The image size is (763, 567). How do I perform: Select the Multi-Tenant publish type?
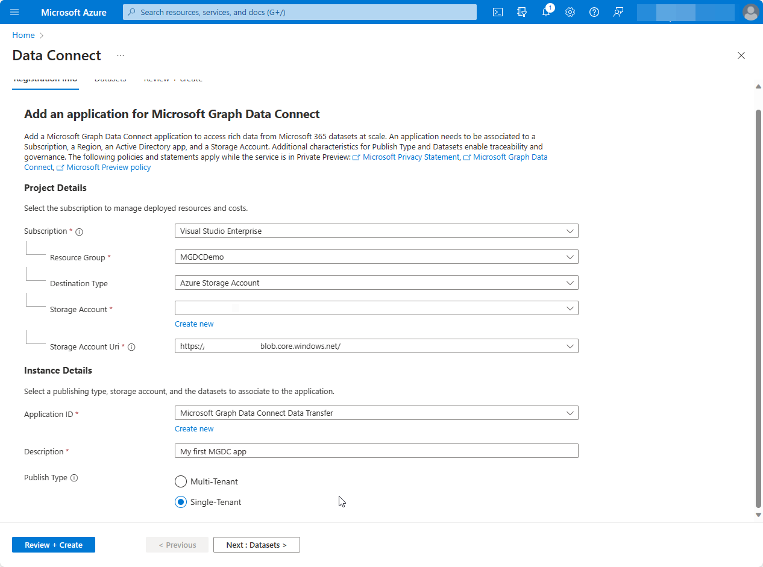point(180,481)
